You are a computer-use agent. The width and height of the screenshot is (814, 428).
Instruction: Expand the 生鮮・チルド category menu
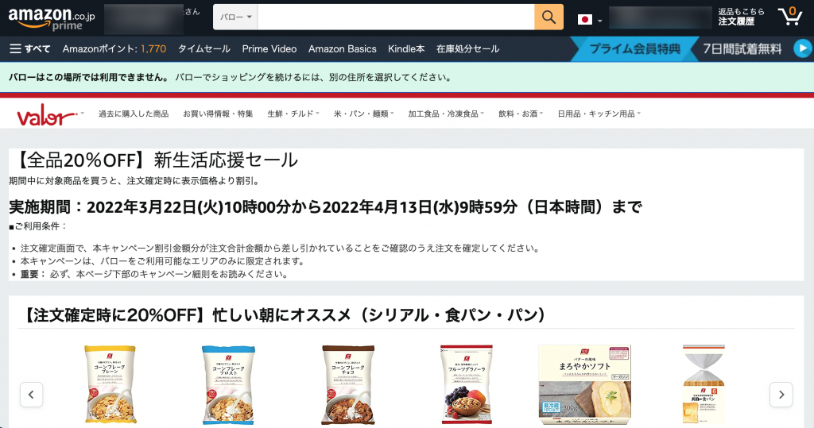click(x=293, y=114)
